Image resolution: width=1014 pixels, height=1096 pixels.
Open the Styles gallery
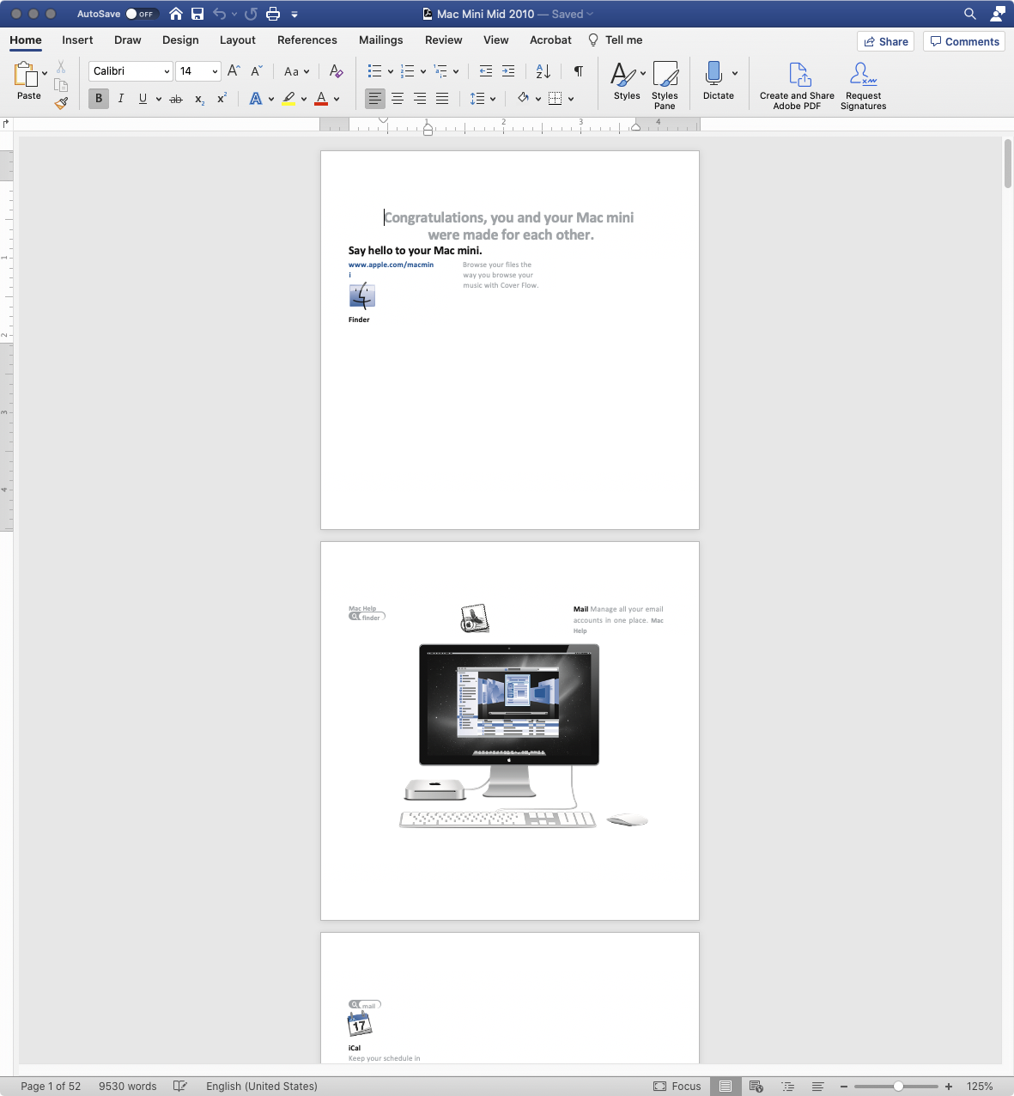click(x=627, y=82)
